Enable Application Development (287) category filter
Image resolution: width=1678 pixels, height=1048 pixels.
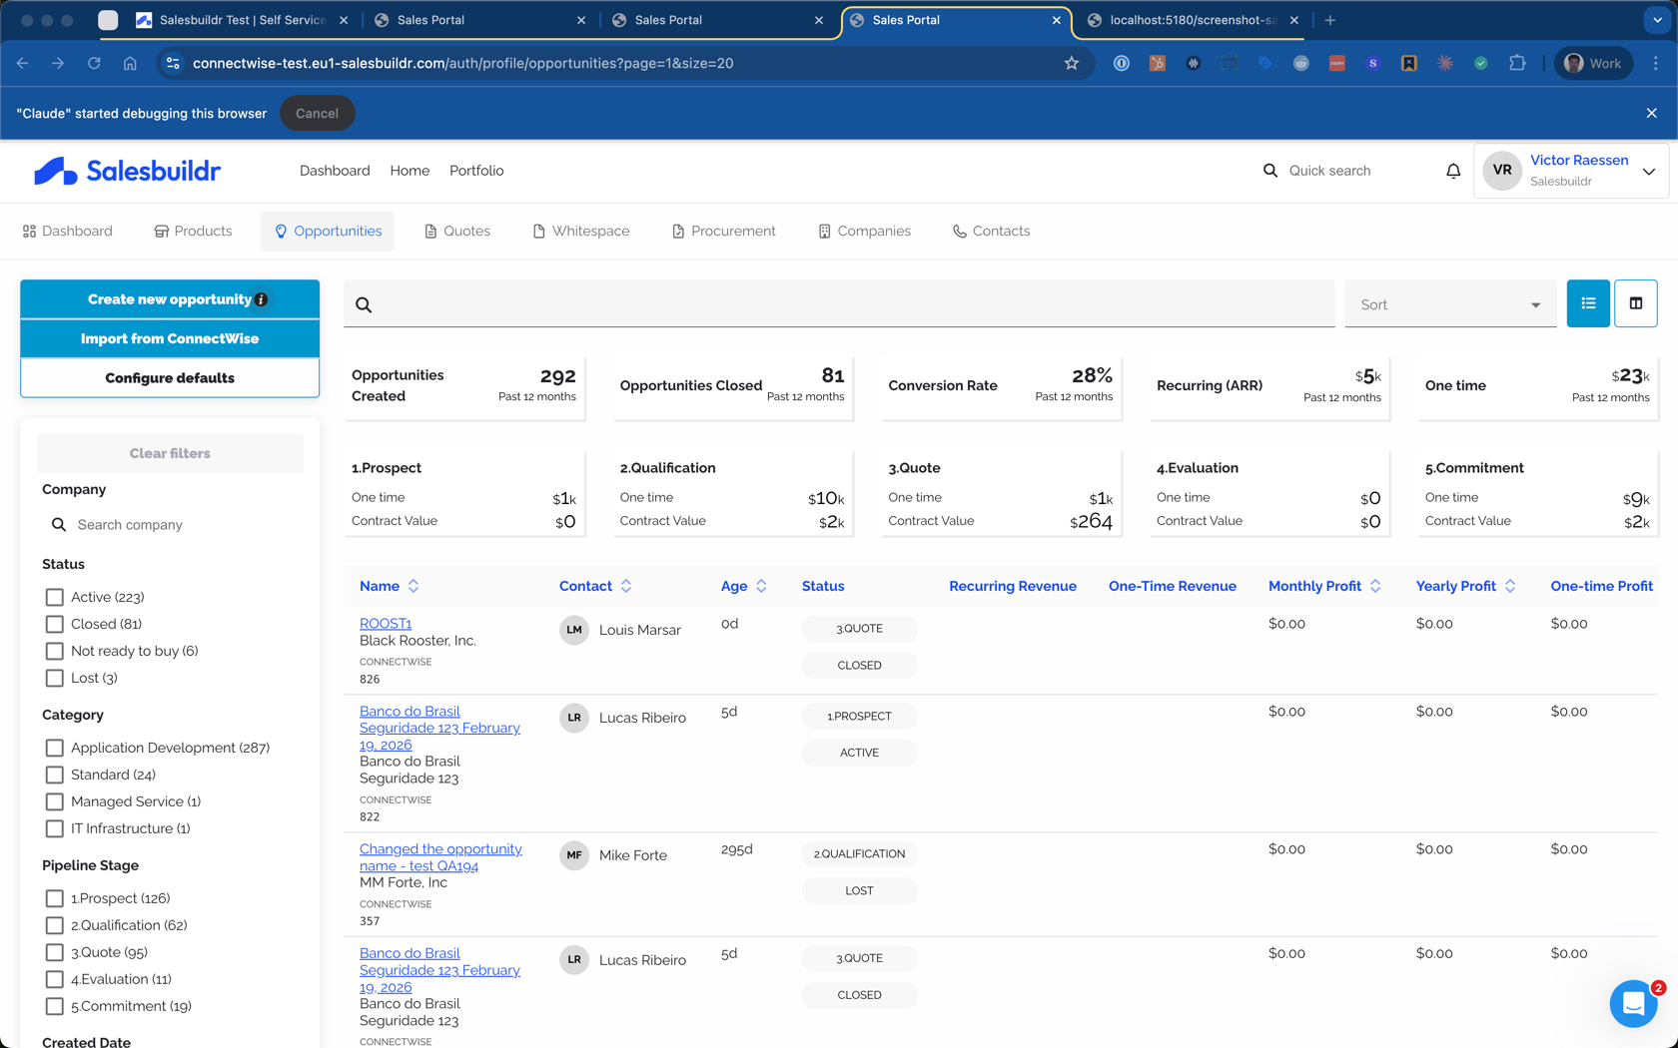click(55, 748)
